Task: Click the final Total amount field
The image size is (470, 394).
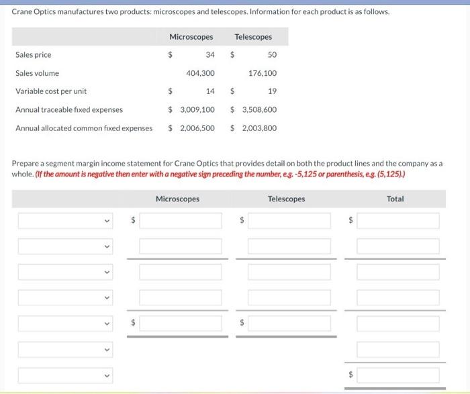Action: (x=398, y=375)
